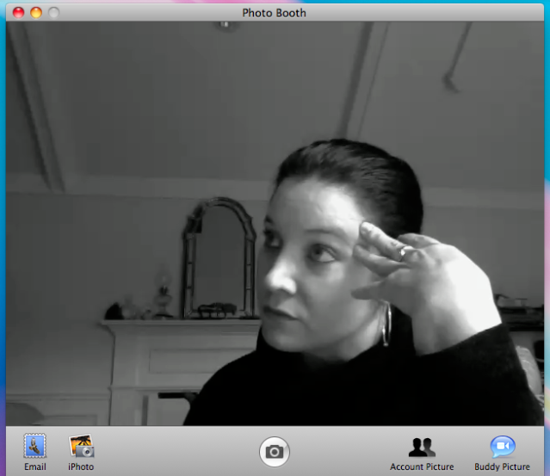Minimize the Photo Booth window
The height and width of the screenshot is (476, 550).
(x=36, y=13)
